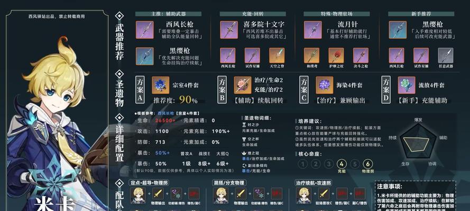Click the 定点·超导·物理拐 team label

click(x=147, y=183)
